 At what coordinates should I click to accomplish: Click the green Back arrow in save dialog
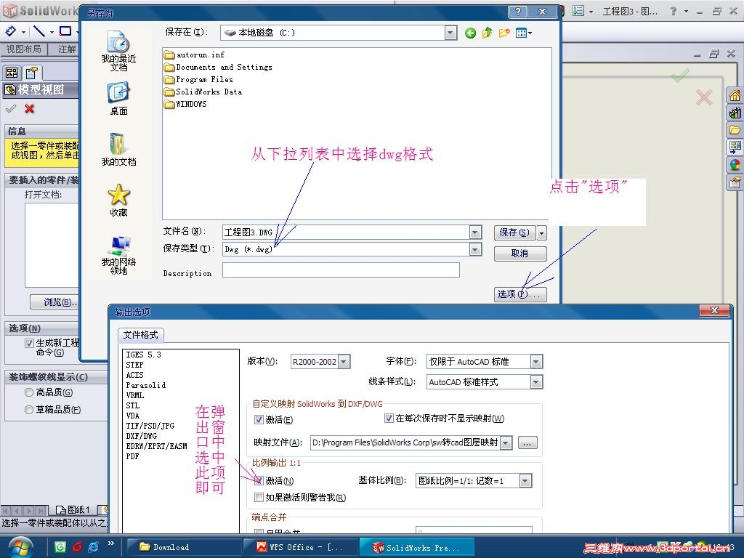point(470,33)
